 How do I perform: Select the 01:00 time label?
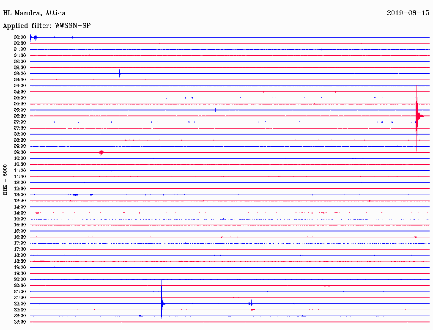(20, 49)
